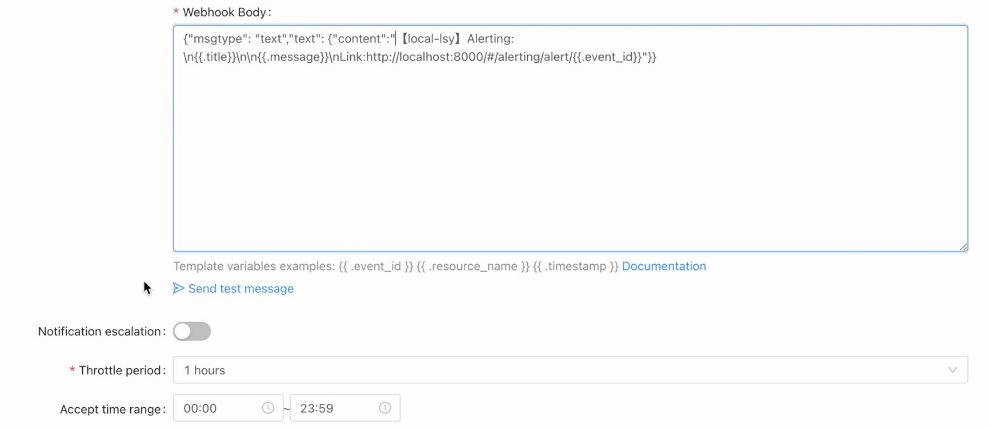This screenshot has height=428, width=989.
Task: Click clock icon in 00:00 time field
Action: (268, 408)
